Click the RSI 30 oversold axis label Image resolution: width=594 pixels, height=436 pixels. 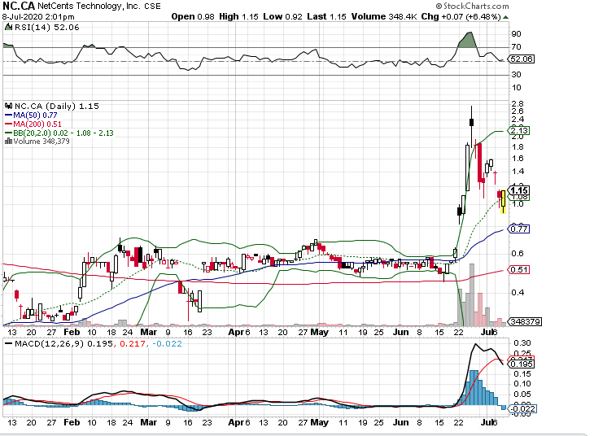[x=516, y=75]
